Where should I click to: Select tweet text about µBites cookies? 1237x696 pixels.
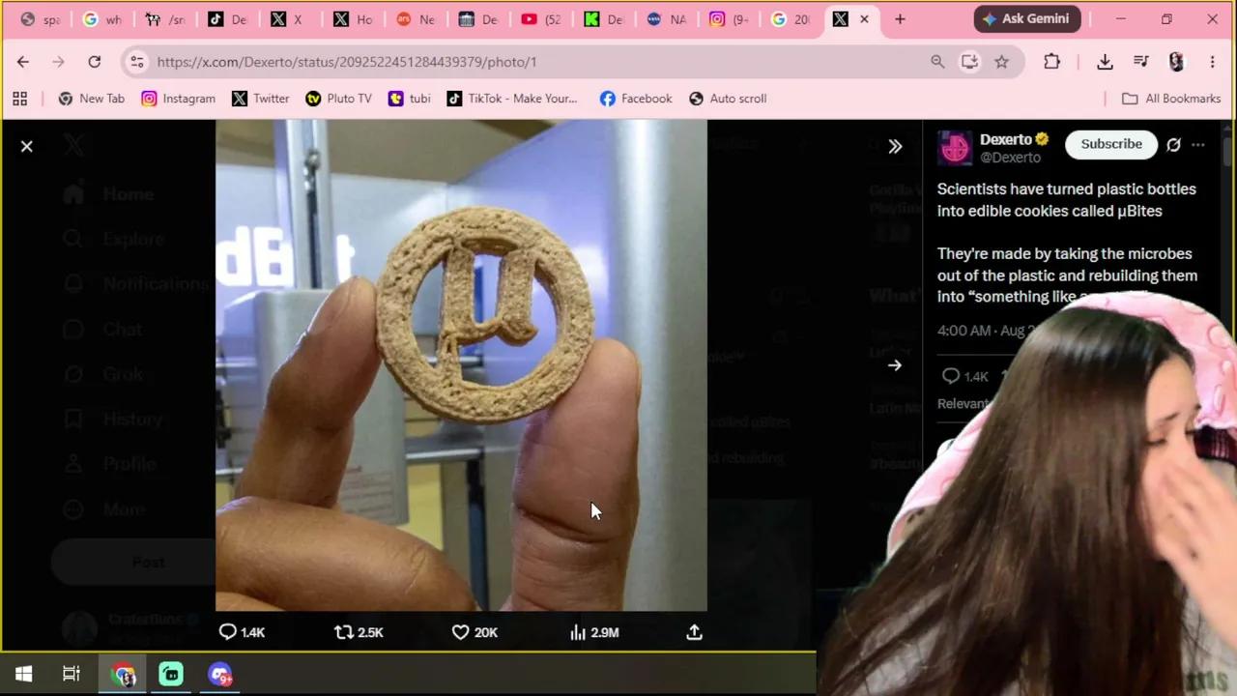coord(1067,200)
